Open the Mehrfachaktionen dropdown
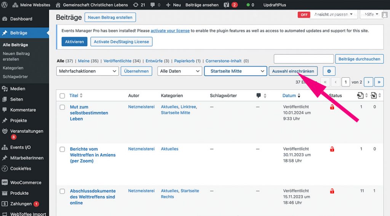Image resolution: width=390 pixels, height=216 pixels. pyautogui.click(x=88, y=71)
